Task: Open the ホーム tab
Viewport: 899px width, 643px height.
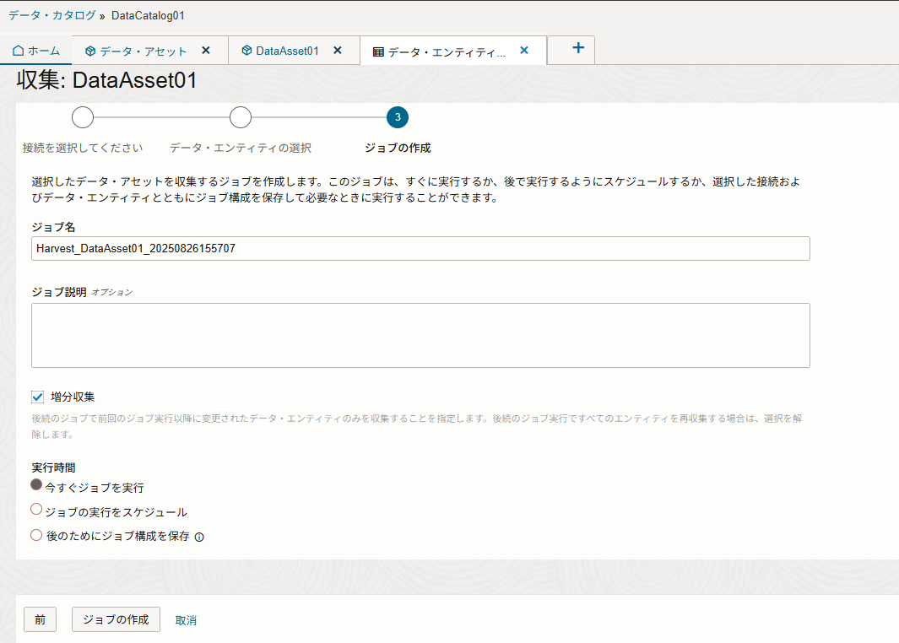Action: pyautogui.click(x=36, y=51)
